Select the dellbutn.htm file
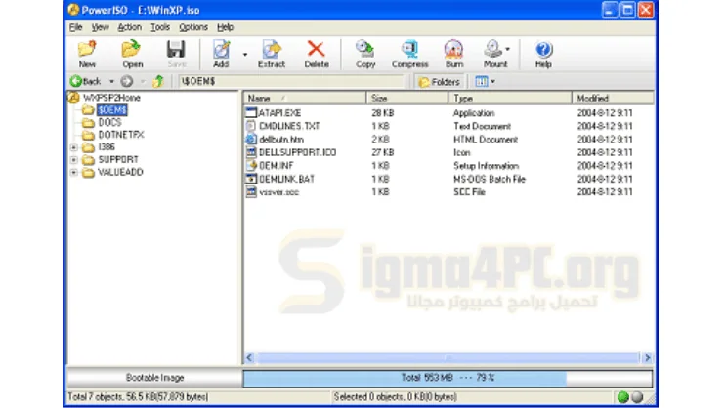Screen dimensions: 726x408 tap(281, 140)
